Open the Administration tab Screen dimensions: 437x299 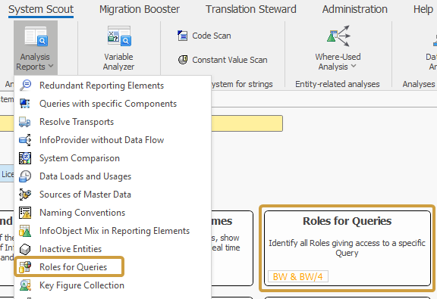point(355,9)
